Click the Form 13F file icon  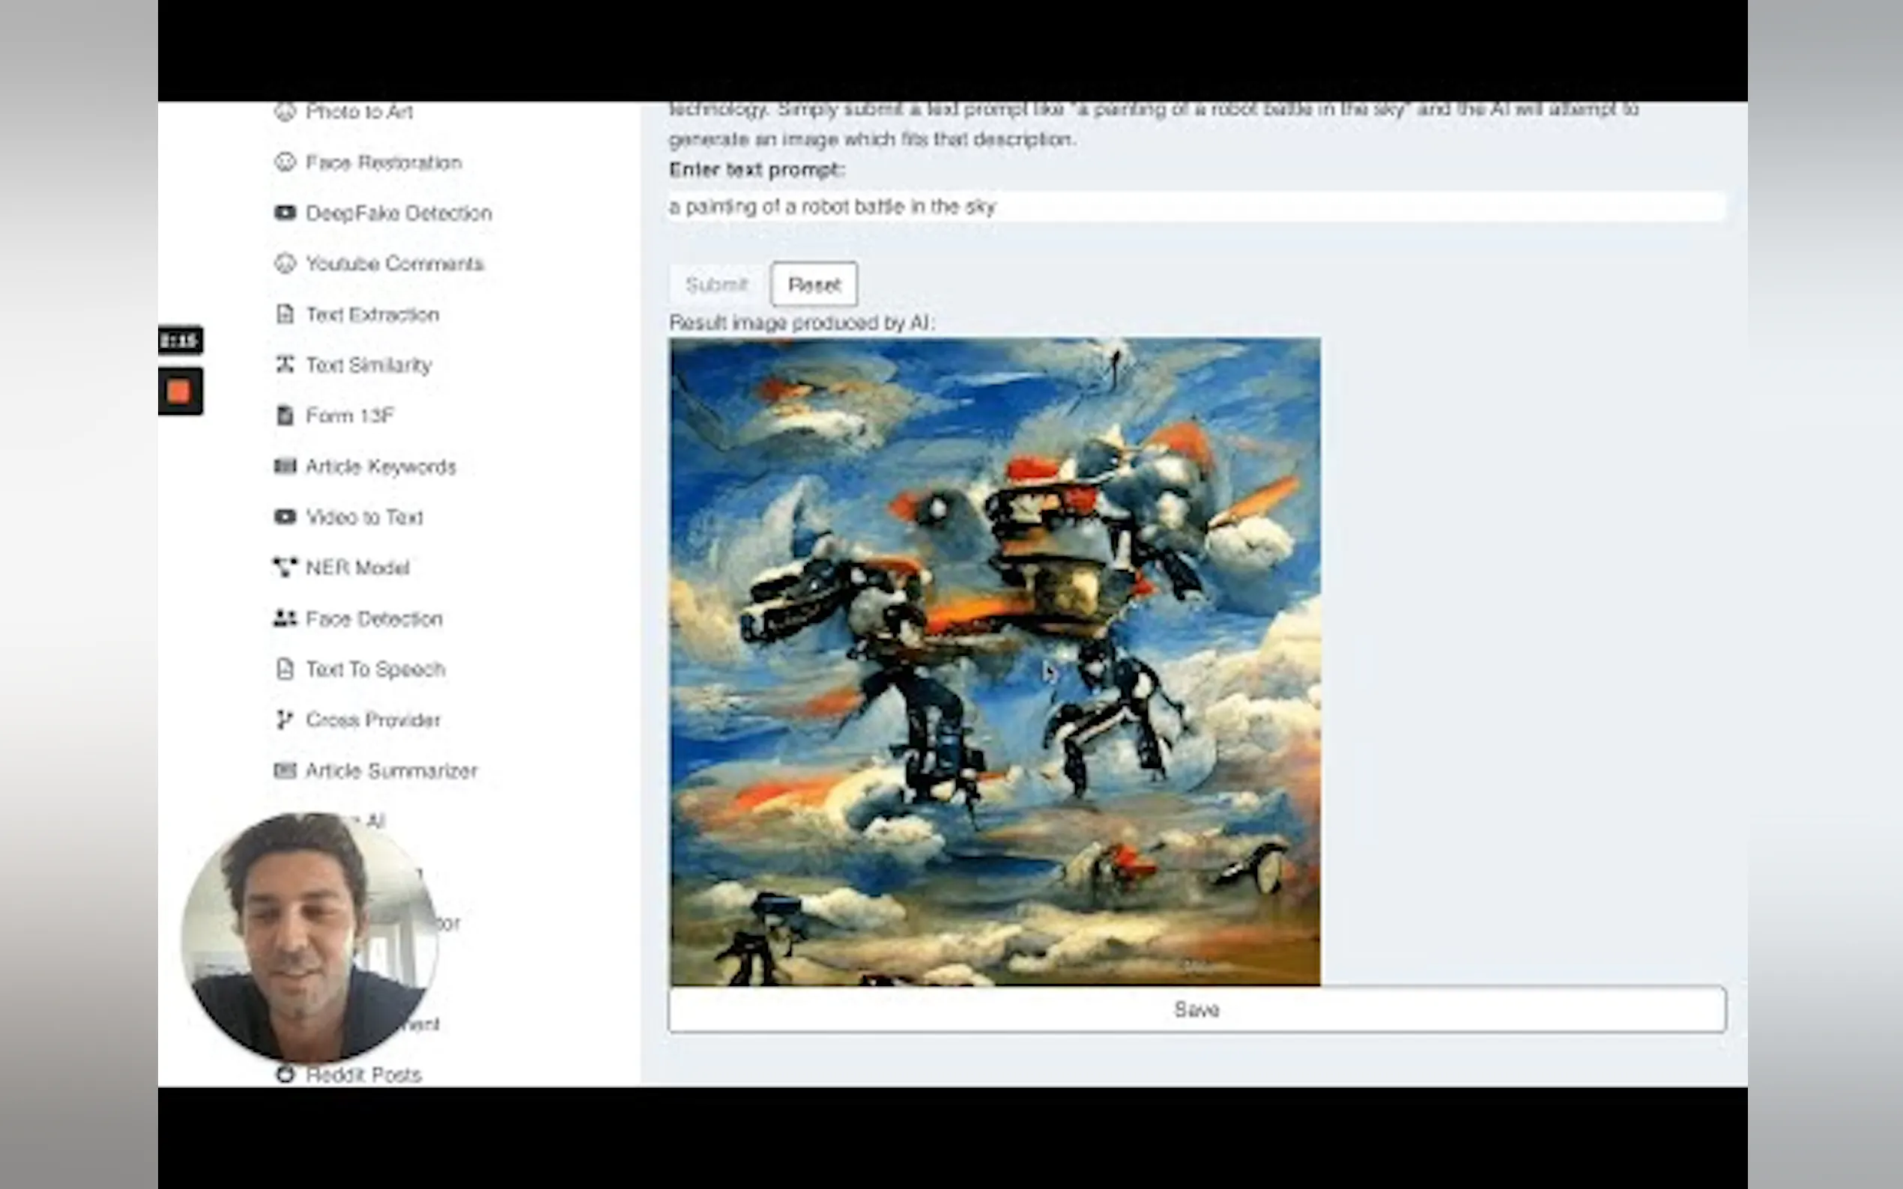[x=284, y=416]
